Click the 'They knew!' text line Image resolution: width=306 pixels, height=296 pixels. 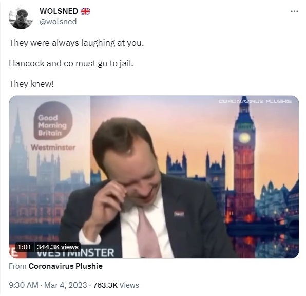pos(31,84)
